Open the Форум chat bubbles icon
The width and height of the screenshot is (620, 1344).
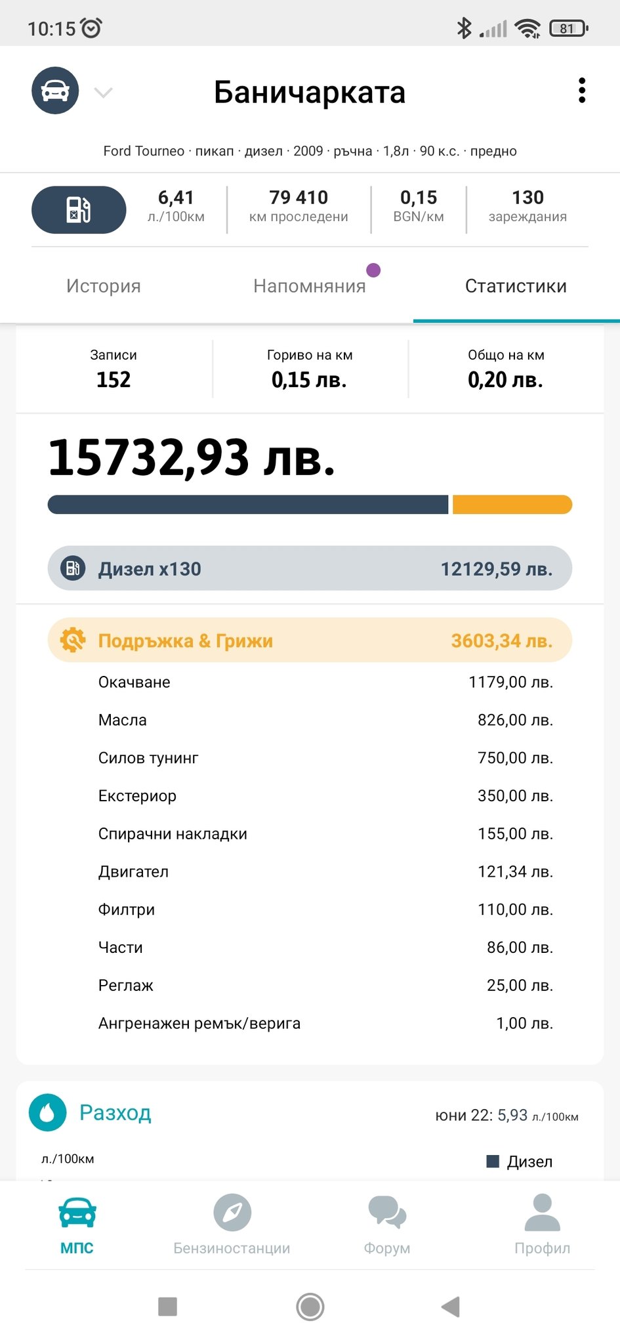pyautogui.click(x=387, y=1212)
